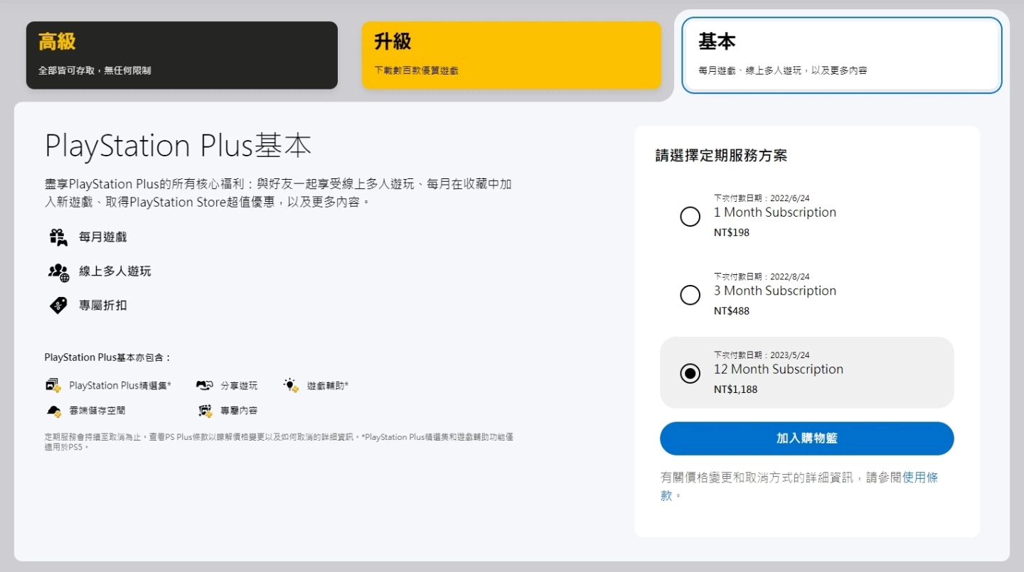Select the 1 Month Subscription radio button
Screen dimensions: 1024x572
[690, 216]
